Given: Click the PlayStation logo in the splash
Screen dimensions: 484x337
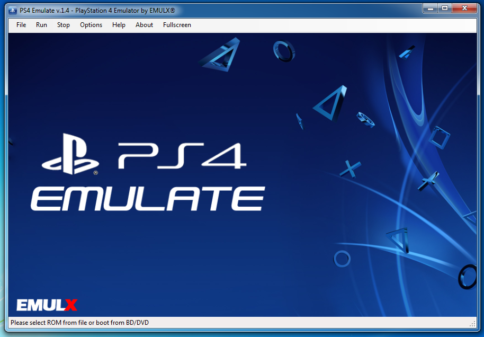Looking at the screenshot, I should click(70, 154).
